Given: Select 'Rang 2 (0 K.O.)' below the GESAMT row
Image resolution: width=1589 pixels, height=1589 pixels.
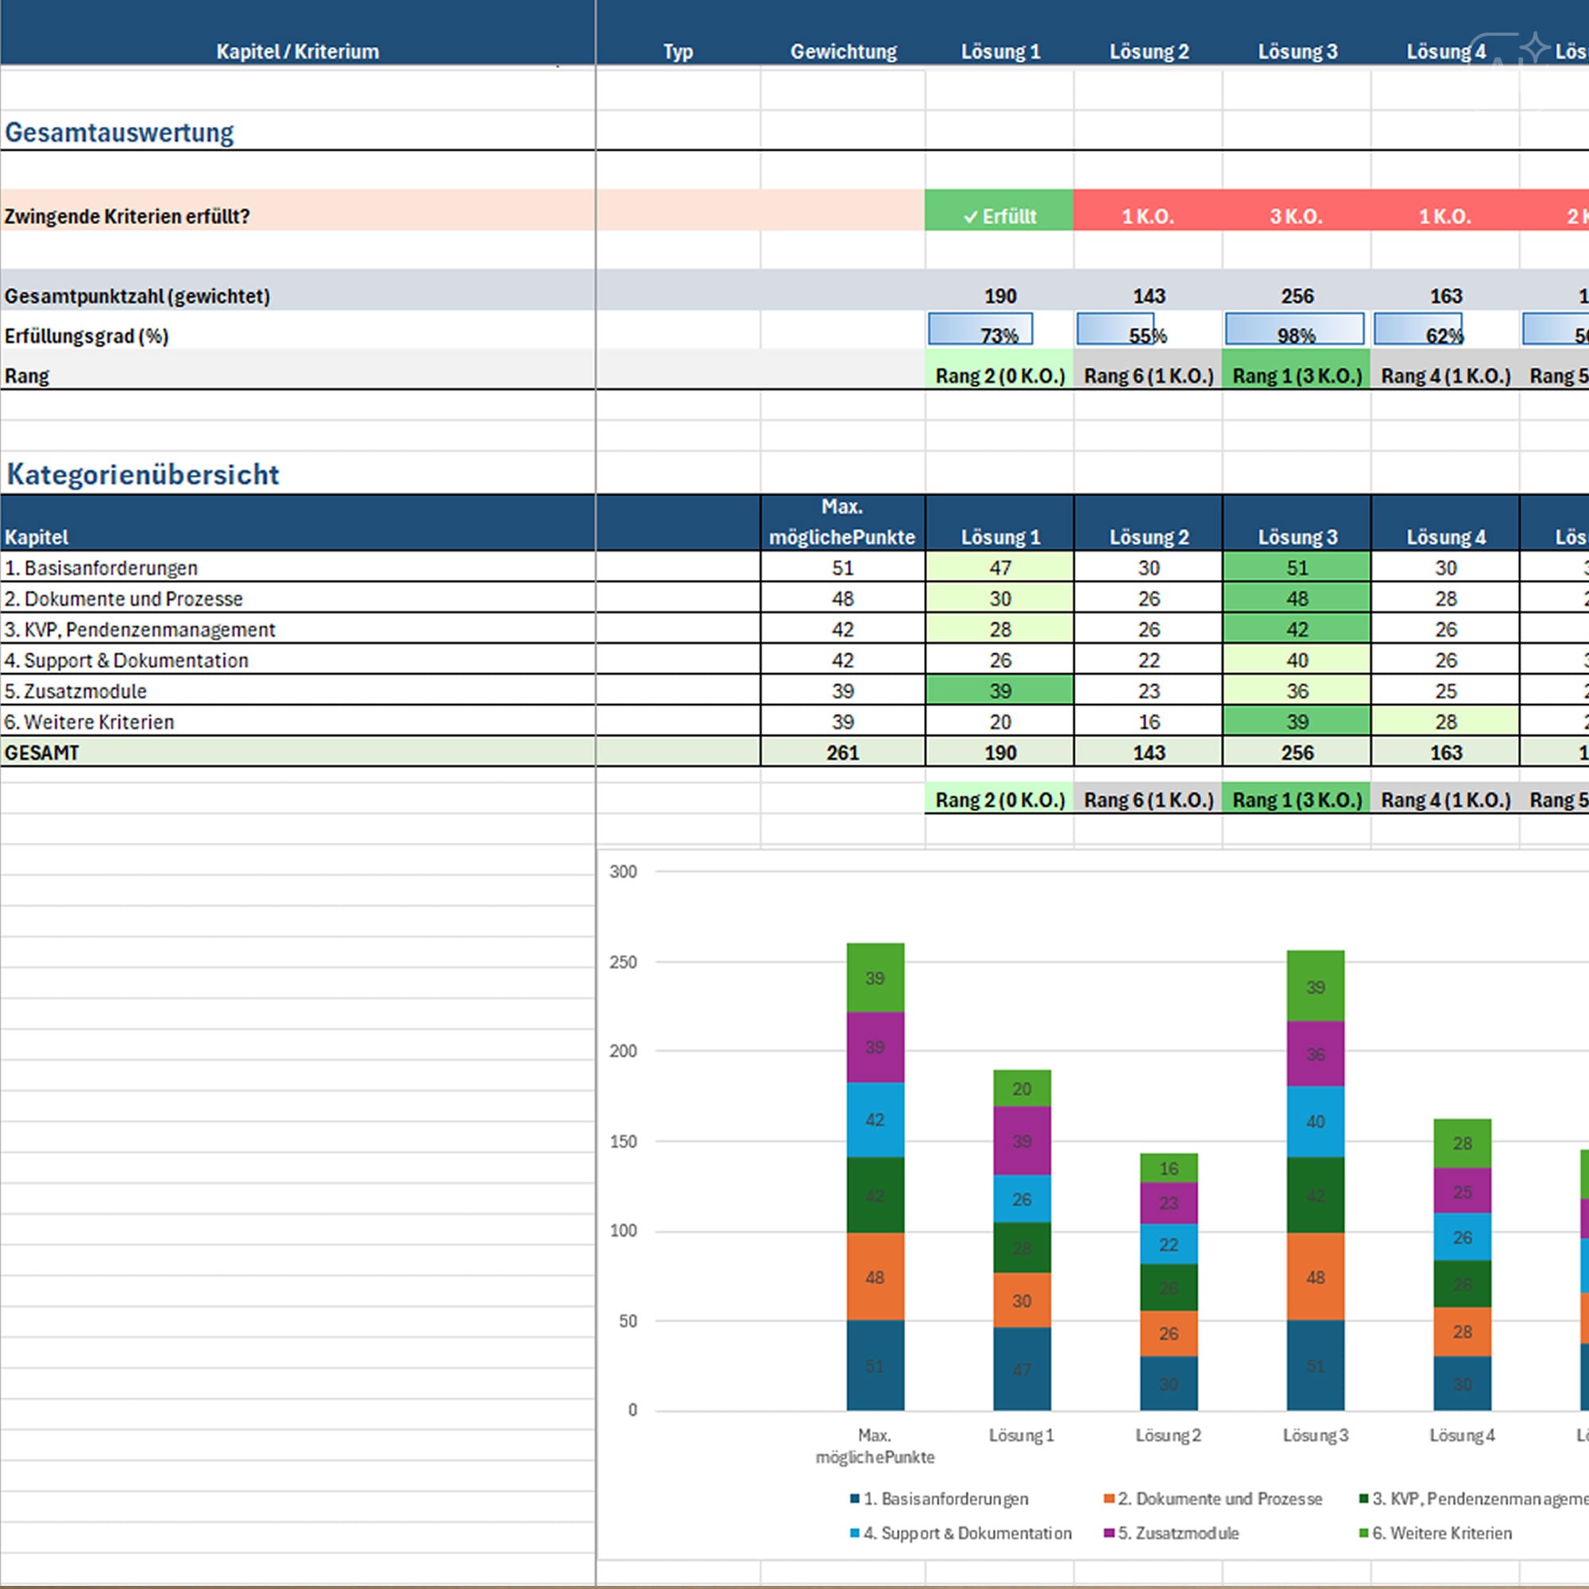Looking at the screenshot, I should [1000, 799].
